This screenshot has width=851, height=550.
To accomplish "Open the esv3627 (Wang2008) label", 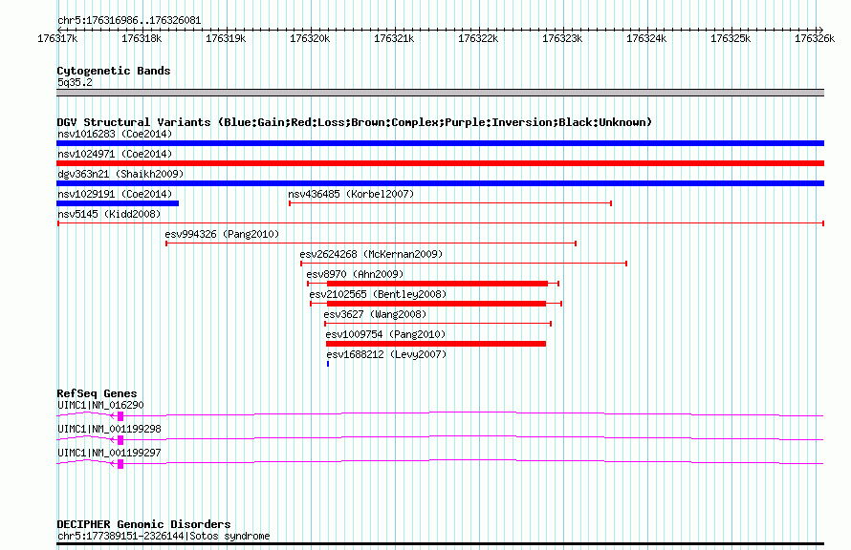I will point(375,314).
